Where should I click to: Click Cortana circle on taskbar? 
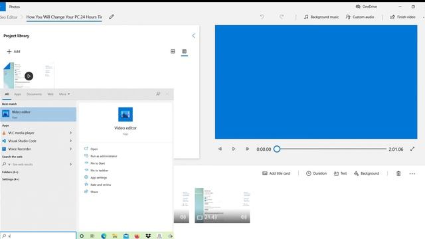(81, 236)
